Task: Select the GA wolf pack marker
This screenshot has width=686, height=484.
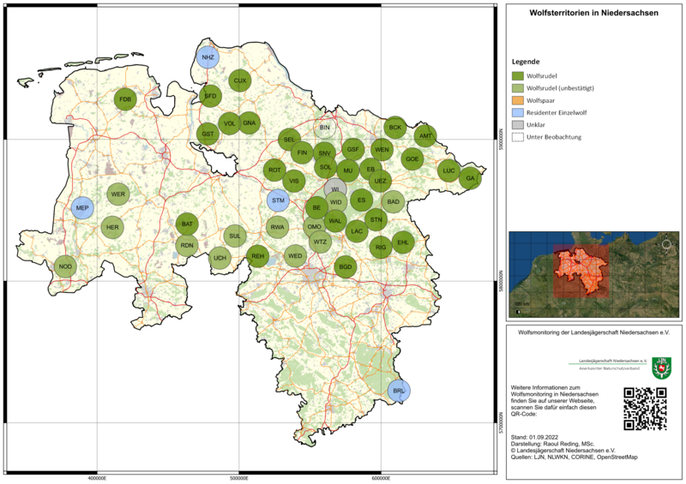Action: pyautogui.click(x=469, y=178)
